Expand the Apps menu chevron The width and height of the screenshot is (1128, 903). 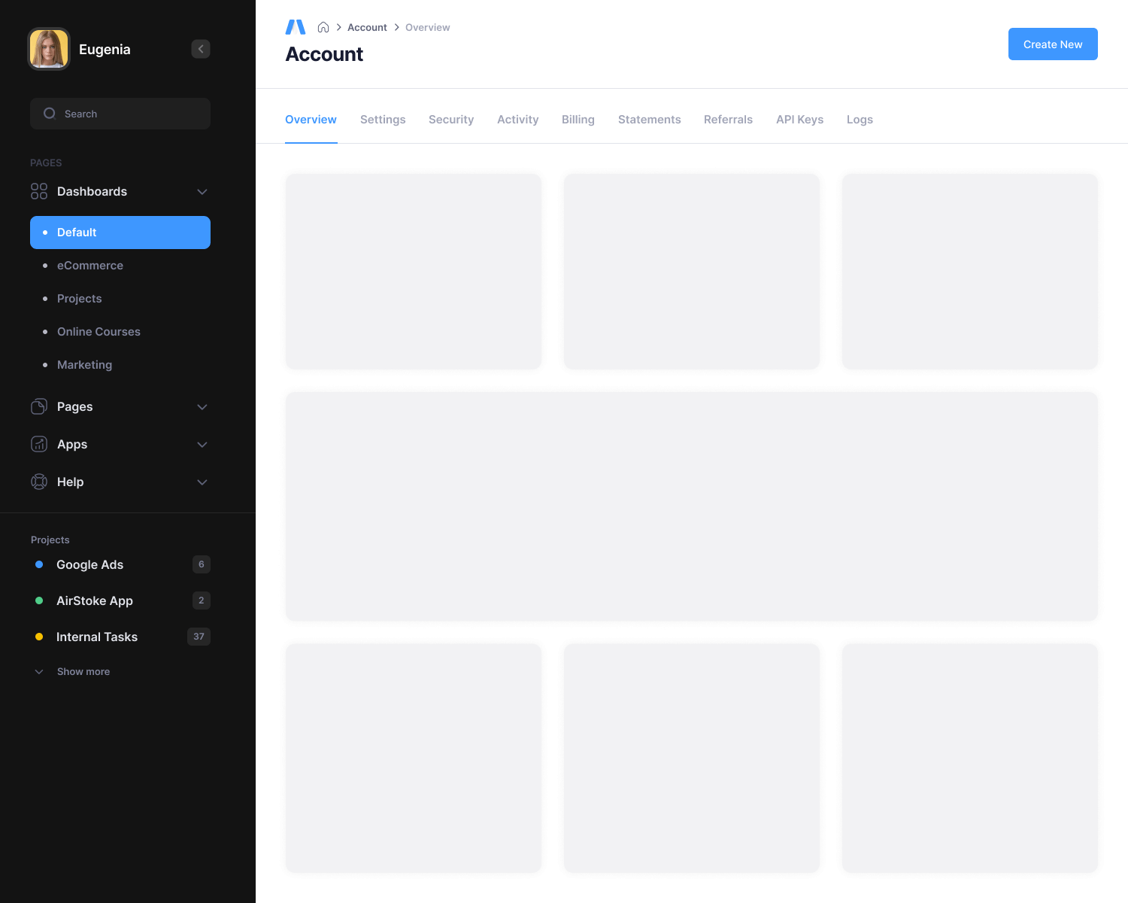click(x=202, y=445)
